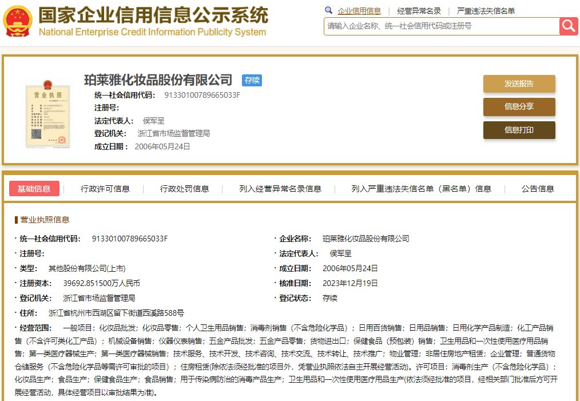This screenshot has height=401, width=580.
Task: Click the 信息分享 button
Action: (x=519, y=107)
